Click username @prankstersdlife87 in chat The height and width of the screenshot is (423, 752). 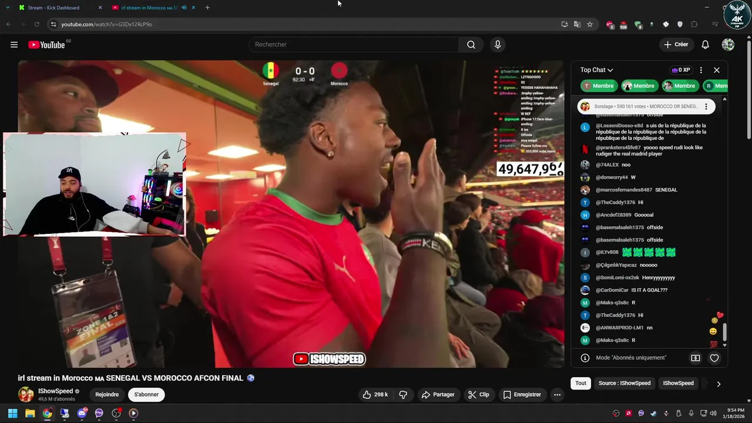[x=618, y=147]
